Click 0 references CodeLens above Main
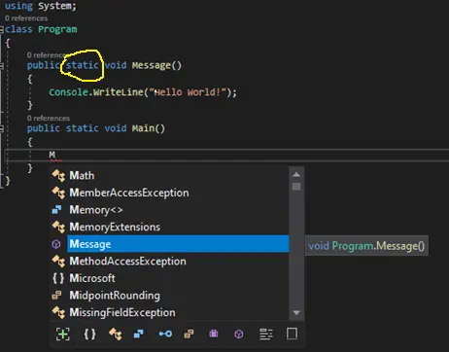The height and width of the screenshot is (352, 449). pyautogui.click(x=49, y=119)
